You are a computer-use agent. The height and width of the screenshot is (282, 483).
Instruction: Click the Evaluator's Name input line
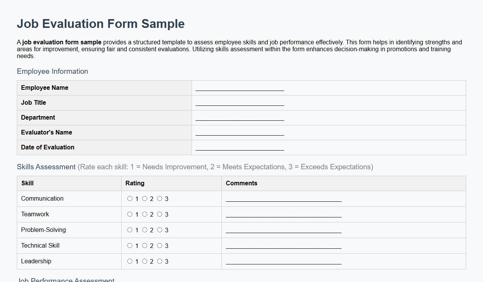point(239,132)
